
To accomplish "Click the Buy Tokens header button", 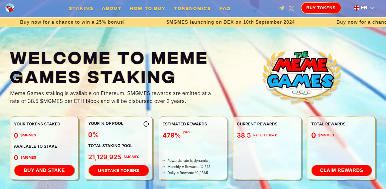I will pos(321,8).
